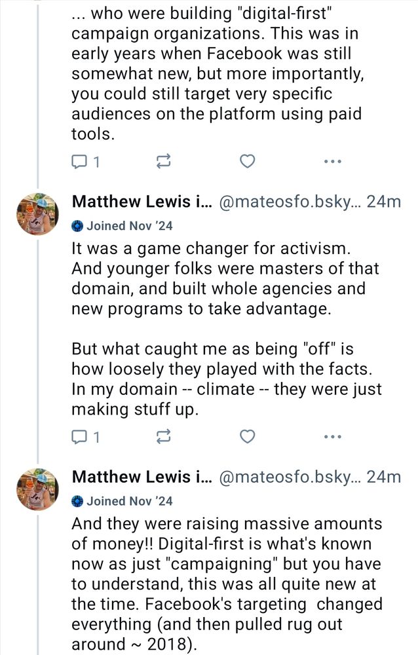Click the "Joined Nov '24" badge icon on the activism post
Viewport: 418px width, 655px height.
tap(78, 226)
